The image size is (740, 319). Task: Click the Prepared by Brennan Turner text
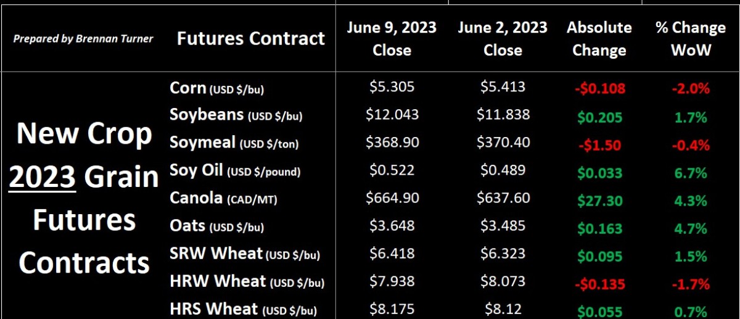[83, 39]
